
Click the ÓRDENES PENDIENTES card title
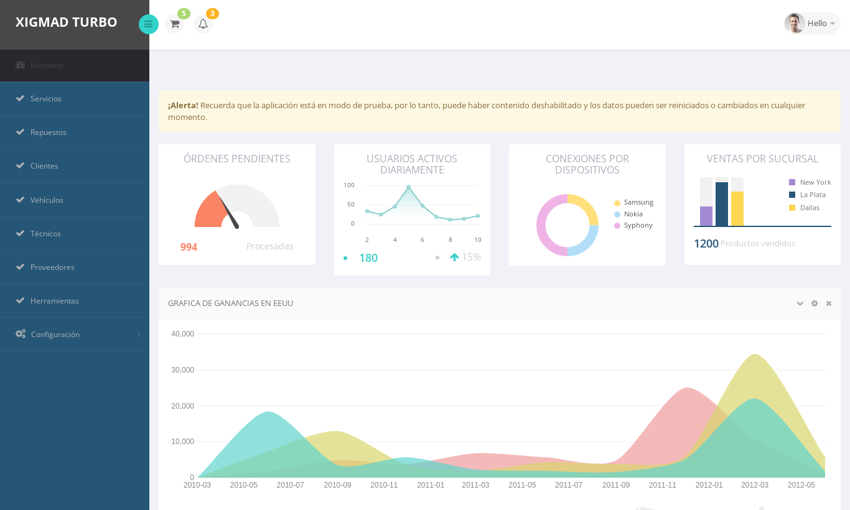(237, 159)
